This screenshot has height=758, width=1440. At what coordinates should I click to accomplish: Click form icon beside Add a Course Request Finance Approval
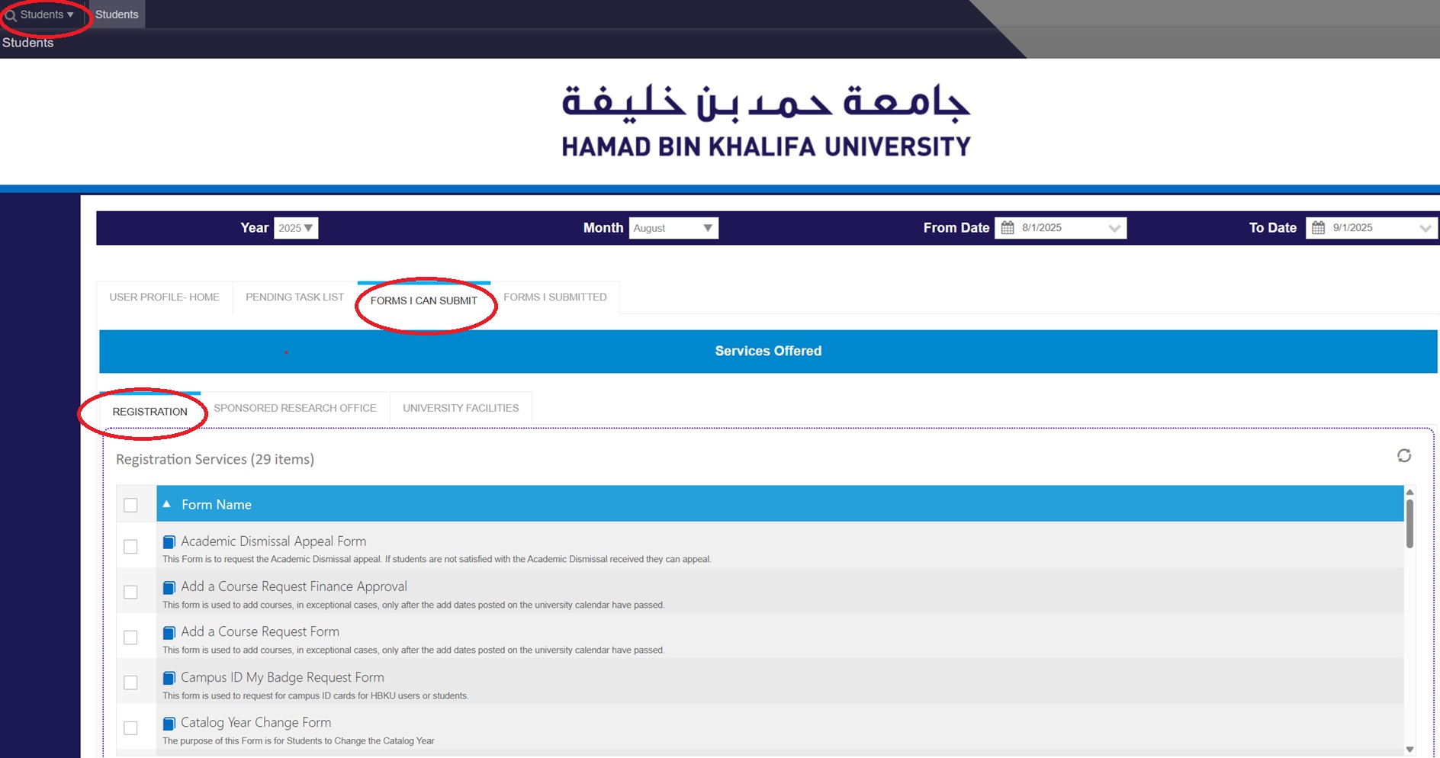[169, 587]
